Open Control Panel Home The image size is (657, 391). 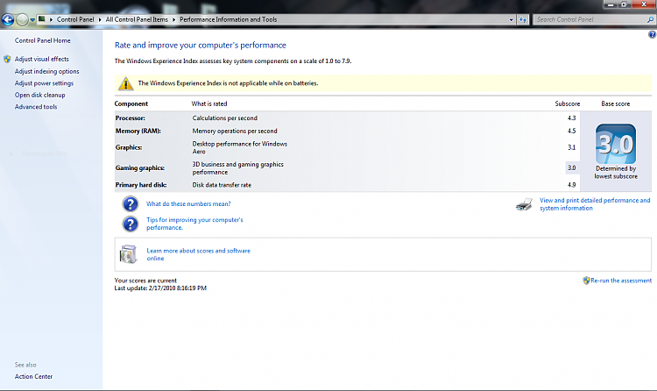click(x=42, y=40)
